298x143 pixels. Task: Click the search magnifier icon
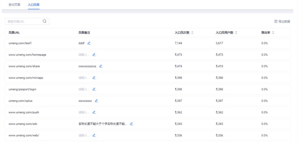pyautogui.click(x=44, y=21)
